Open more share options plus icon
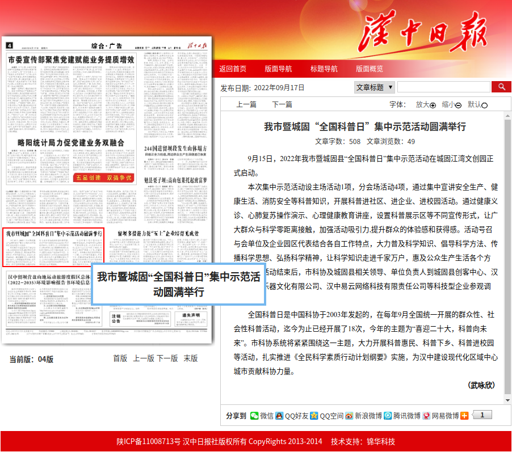The image size is (512, 452). pyautogui.click(x=464, y=416)
